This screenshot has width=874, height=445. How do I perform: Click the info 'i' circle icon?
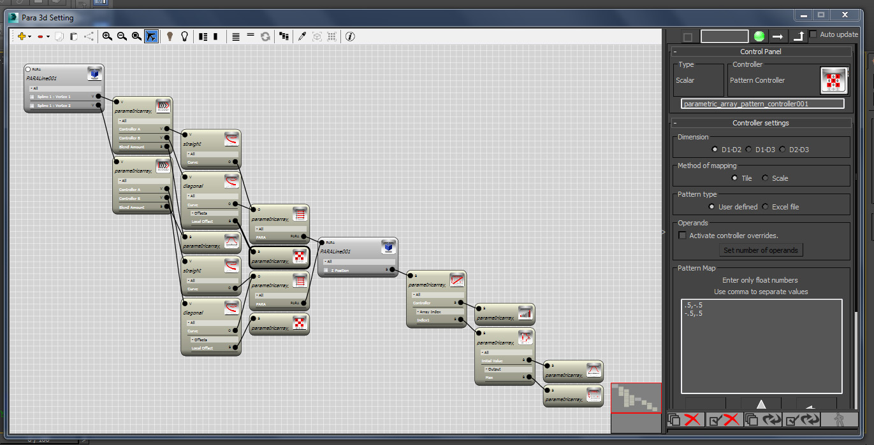350,37
